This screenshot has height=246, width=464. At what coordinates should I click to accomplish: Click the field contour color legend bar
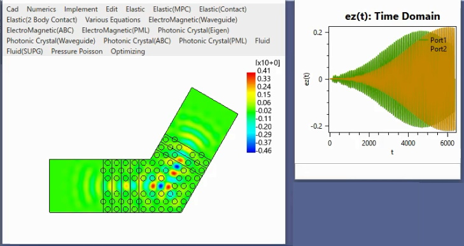click(x=251, y=112)
